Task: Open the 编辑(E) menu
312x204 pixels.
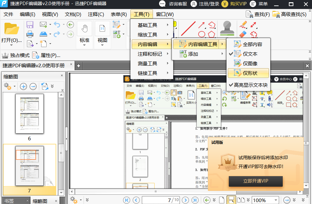Action: pos(27,14)
